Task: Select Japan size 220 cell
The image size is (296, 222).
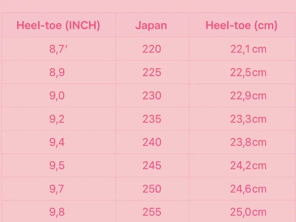Action: coord(152,49)
